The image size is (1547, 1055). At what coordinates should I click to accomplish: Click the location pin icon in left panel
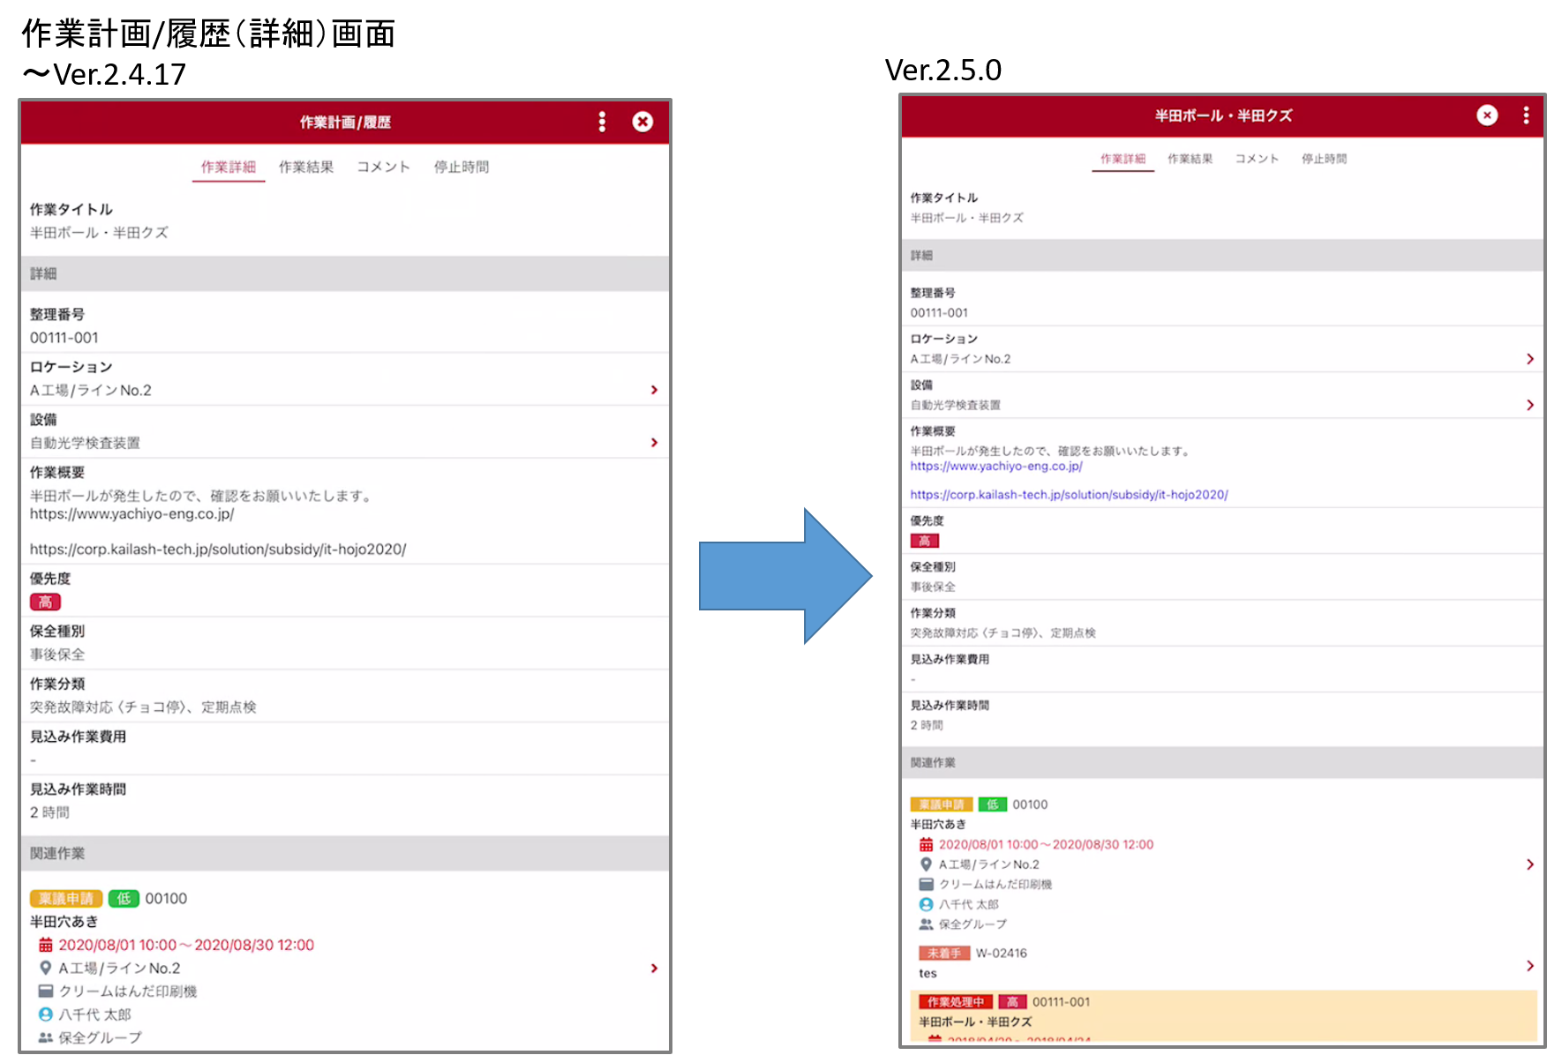(45, 968)
